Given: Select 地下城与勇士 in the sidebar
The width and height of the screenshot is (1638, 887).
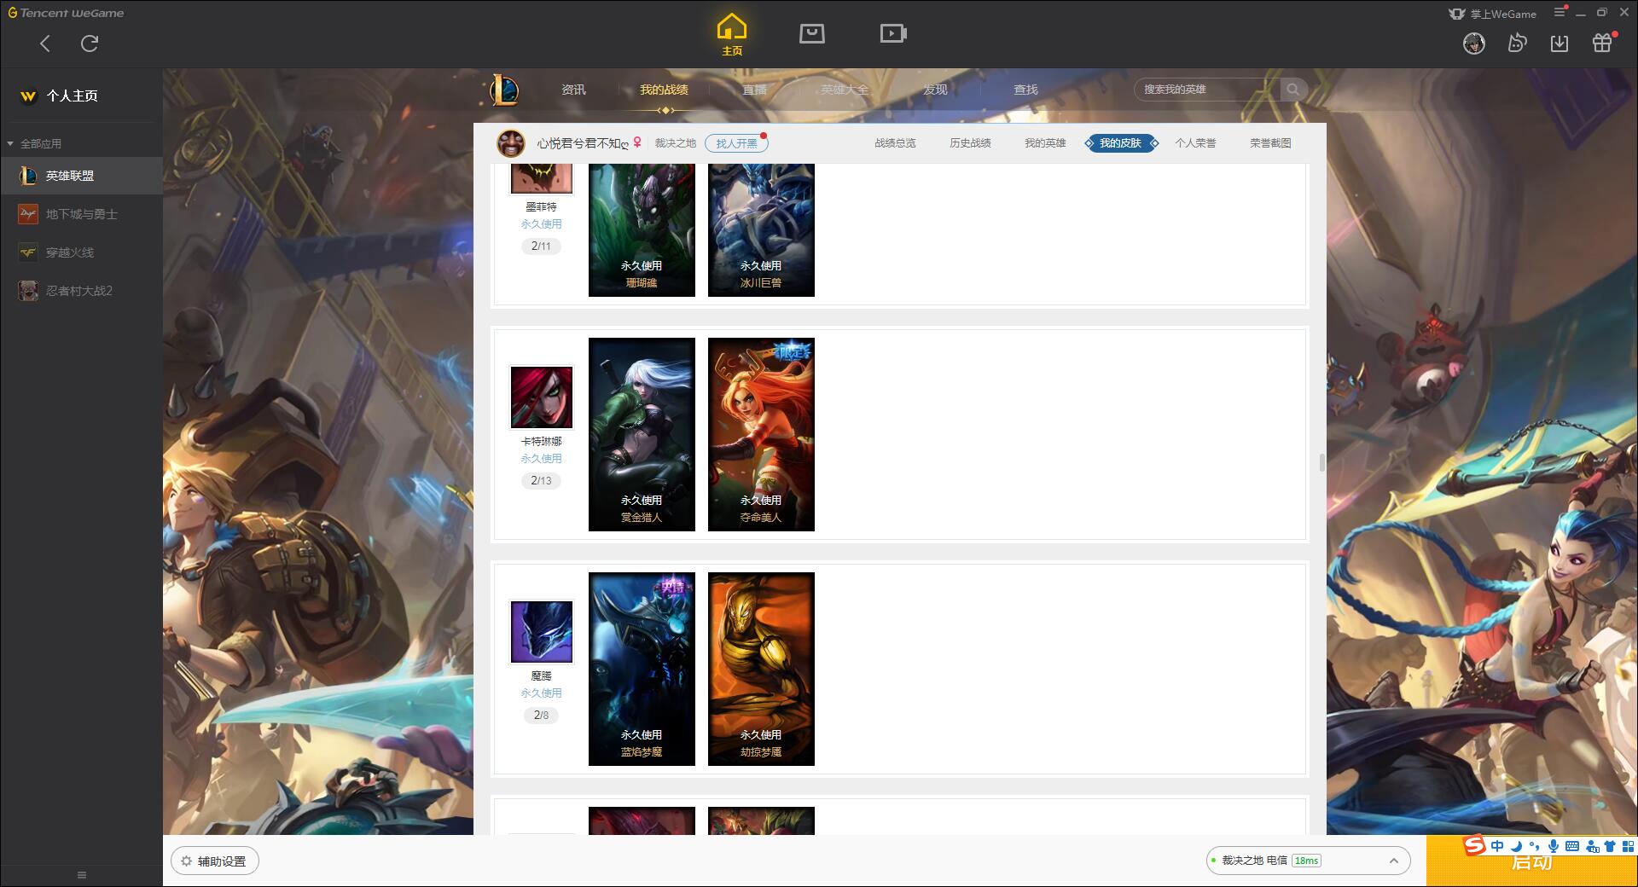Looking at the screenshot, I should click(81, 214).
